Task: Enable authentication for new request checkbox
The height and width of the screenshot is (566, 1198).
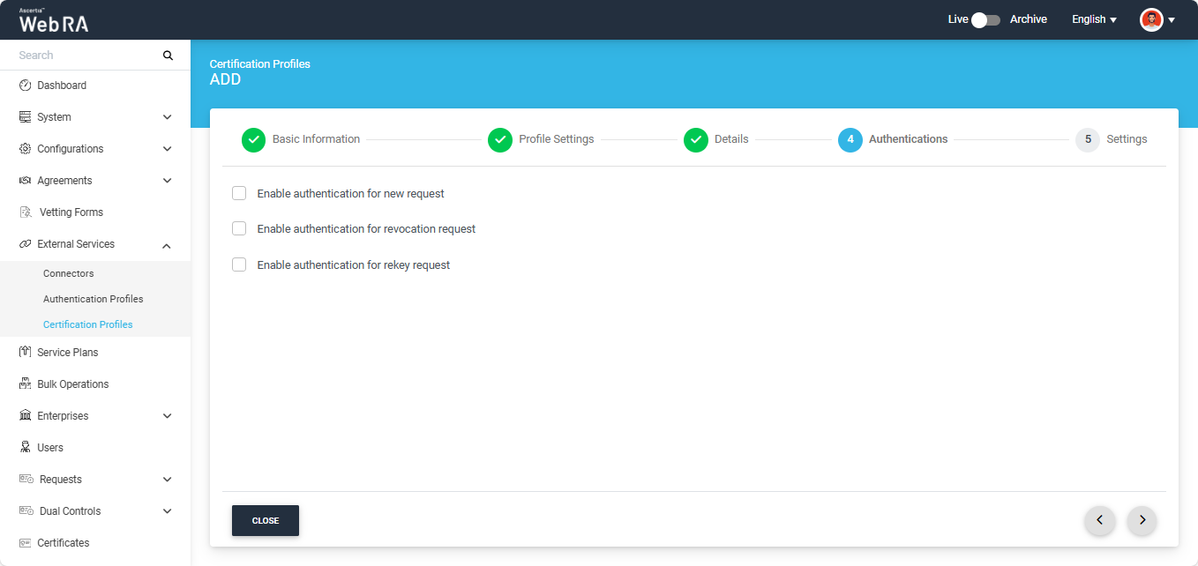Action: coord(239,193)
